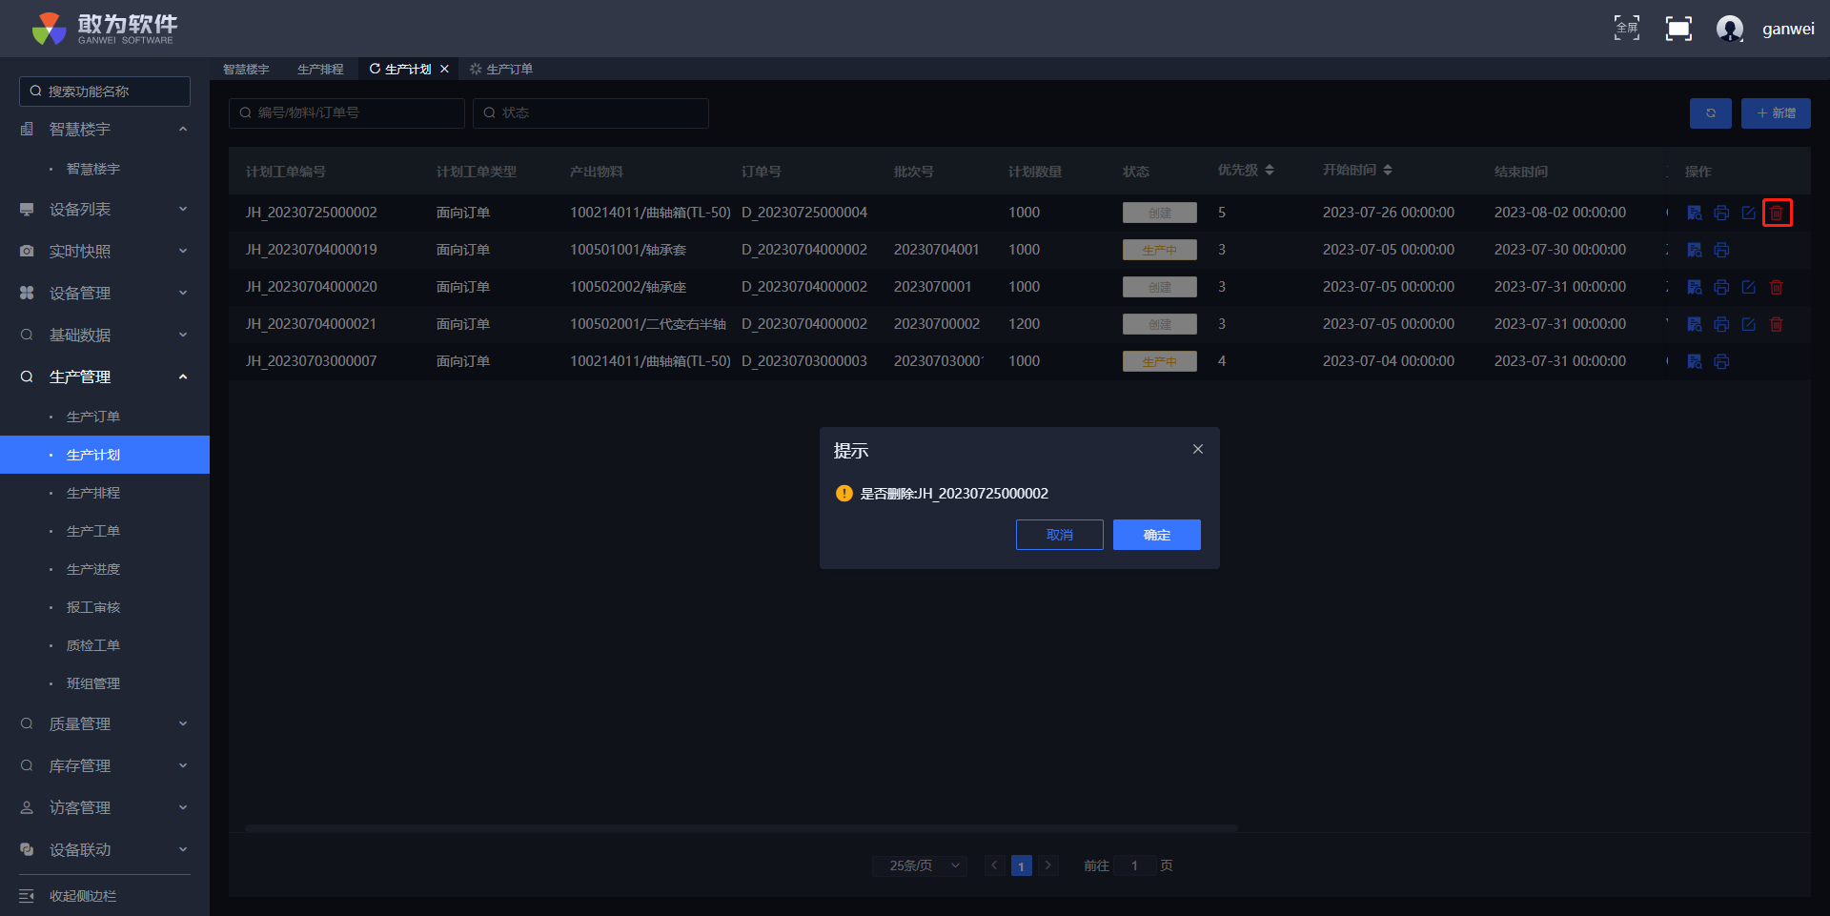Click the solid screen-fit icon beside 全屏

(x=1678, y=29)
